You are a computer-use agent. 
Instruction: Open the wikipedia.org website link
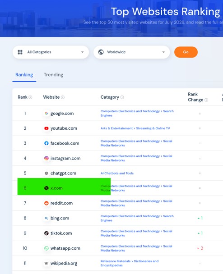point(64,263)
